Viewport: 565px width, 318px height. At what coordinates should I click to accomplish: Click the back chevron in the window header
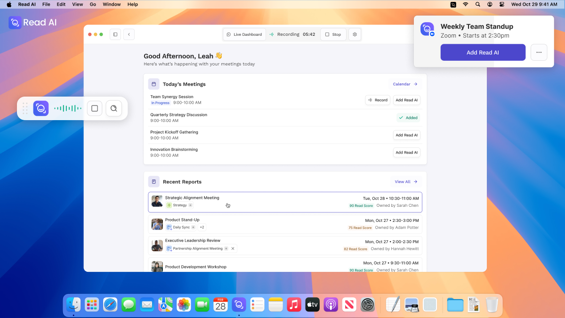tap(129, 34)
